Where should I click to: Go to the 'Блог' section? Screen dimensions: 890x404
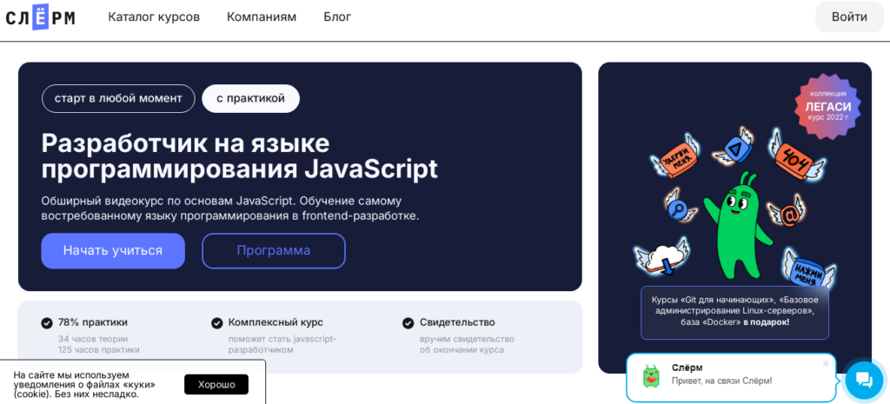coord(337,17)
